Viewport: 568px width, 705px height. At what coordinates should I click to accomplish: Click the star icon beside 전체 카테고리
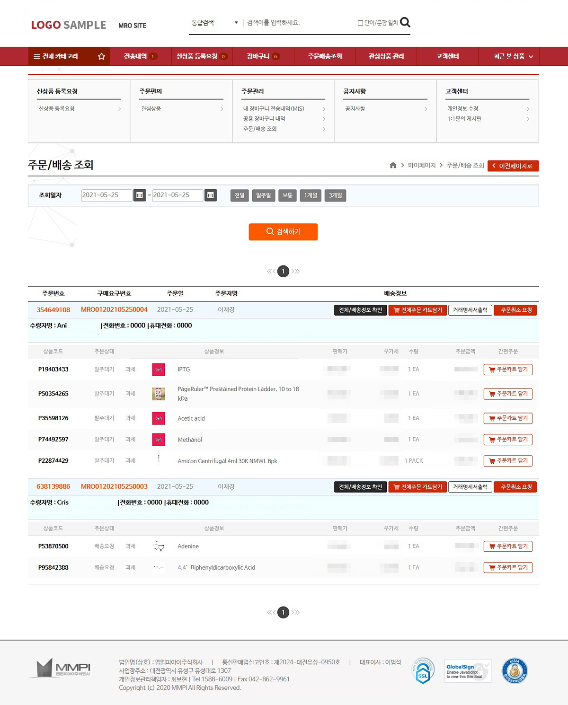tap(101, 56)
